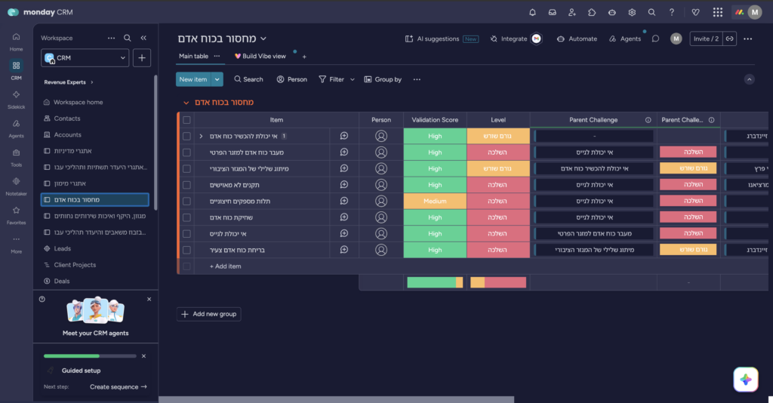
Task: Open the CRM workspace selector dropdown
Action: click(85, 57)
